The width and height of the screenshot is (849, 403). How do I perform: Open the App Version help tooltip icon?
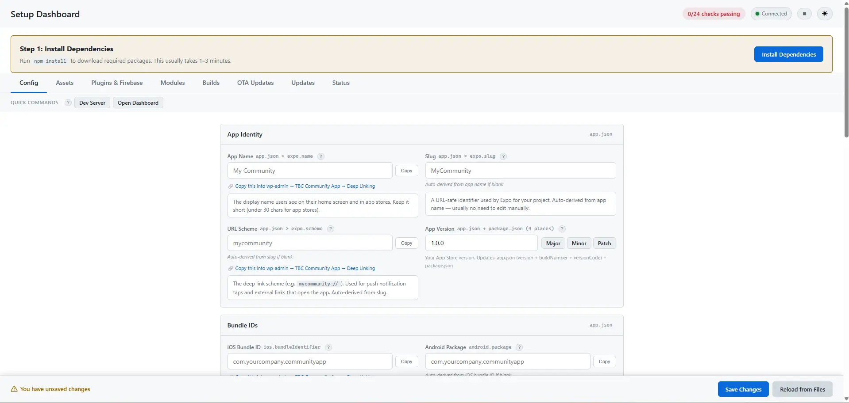point(562,229)
